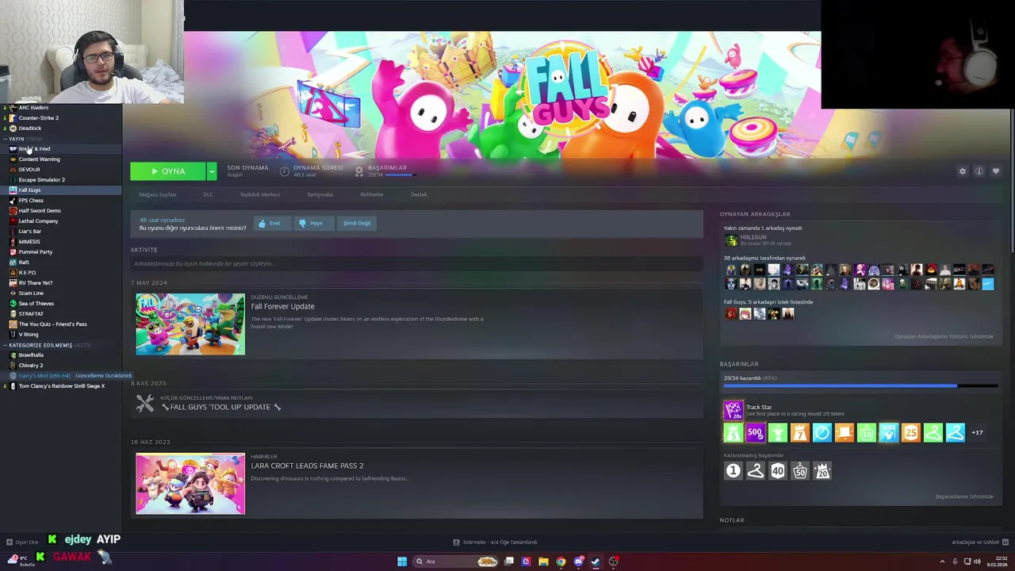Image resolution: width=1015 pixels, height=571 pixels.
Task: Open Topluluk Merkezi tab
Action: 260,194
